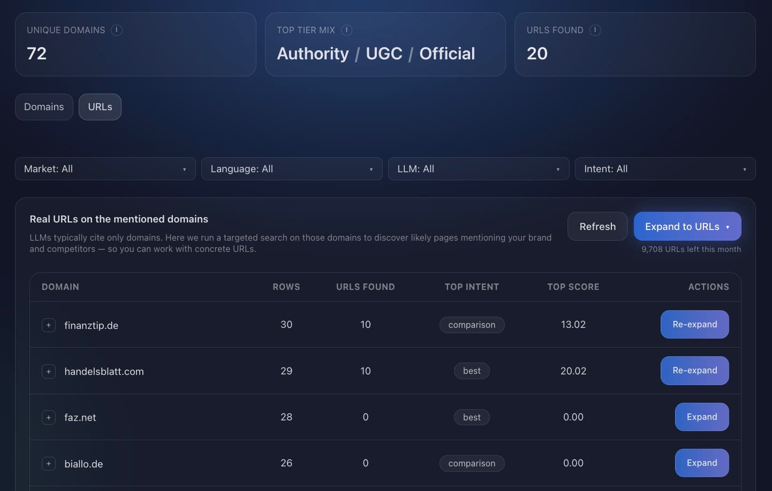Open the Expand to URLs dropdown arrow

click(x=728, y=227)
